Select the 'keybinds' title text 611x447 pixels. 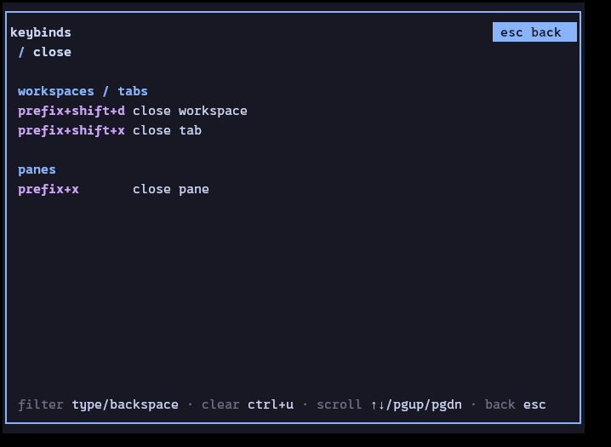click(41, 32)
